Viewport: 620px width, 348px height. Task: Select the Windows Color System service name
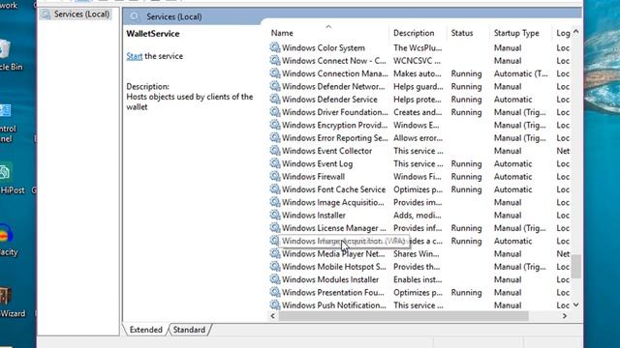click(324, 48)
